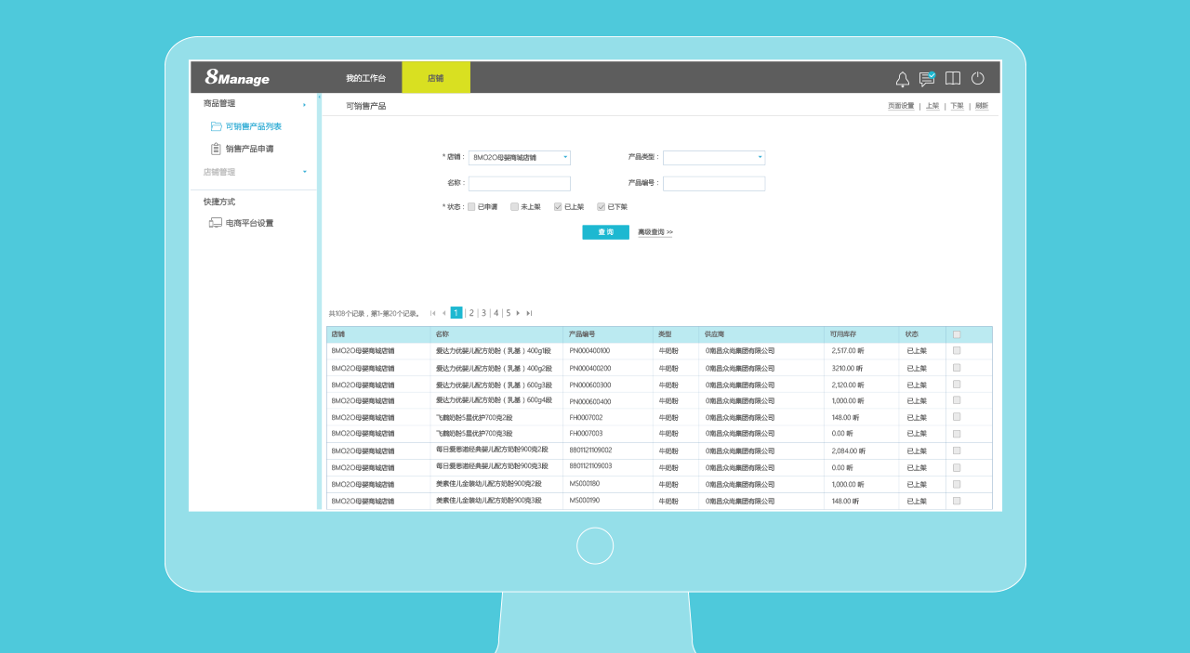Switch to 我的工作台 tab
This screenshot has width=1190, height=653.
pyautogui.click(x=365, y=78)
